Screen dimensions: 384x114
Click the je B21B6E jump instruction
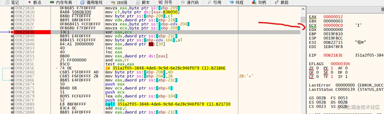tap(165, 68)
